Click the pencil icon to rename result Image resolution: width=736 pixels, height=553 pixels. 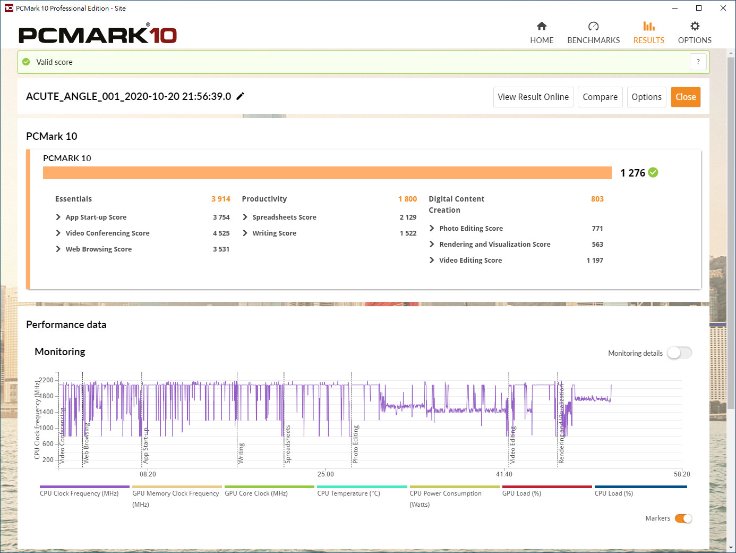point(241,96)
